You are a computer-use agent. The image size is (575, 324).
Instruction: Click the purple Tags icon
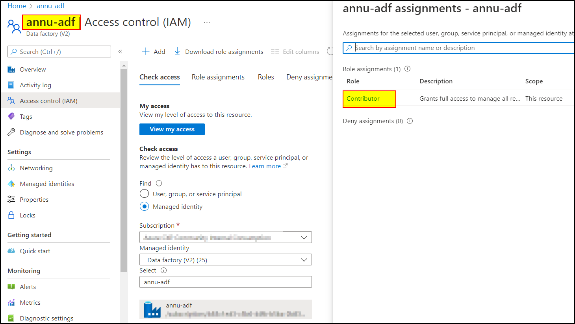pyautogui.click(x=11, y=117)
